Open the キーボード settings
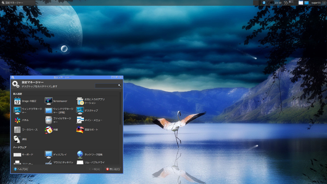The image size is (327, 184). coord(23,155)
